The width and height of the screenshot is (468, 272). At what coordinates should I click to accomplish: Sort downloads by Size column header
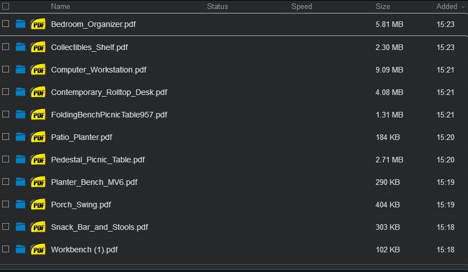pos(382,6)
